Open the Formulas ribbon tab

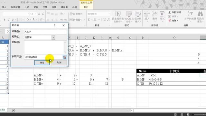pyautogui.click(x=27, y=7)
